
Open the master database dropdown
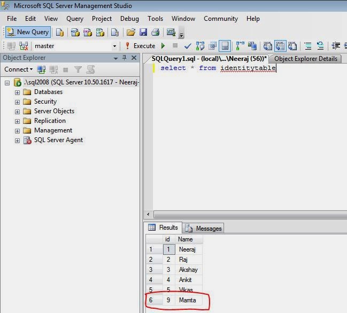tap(114, 46)
